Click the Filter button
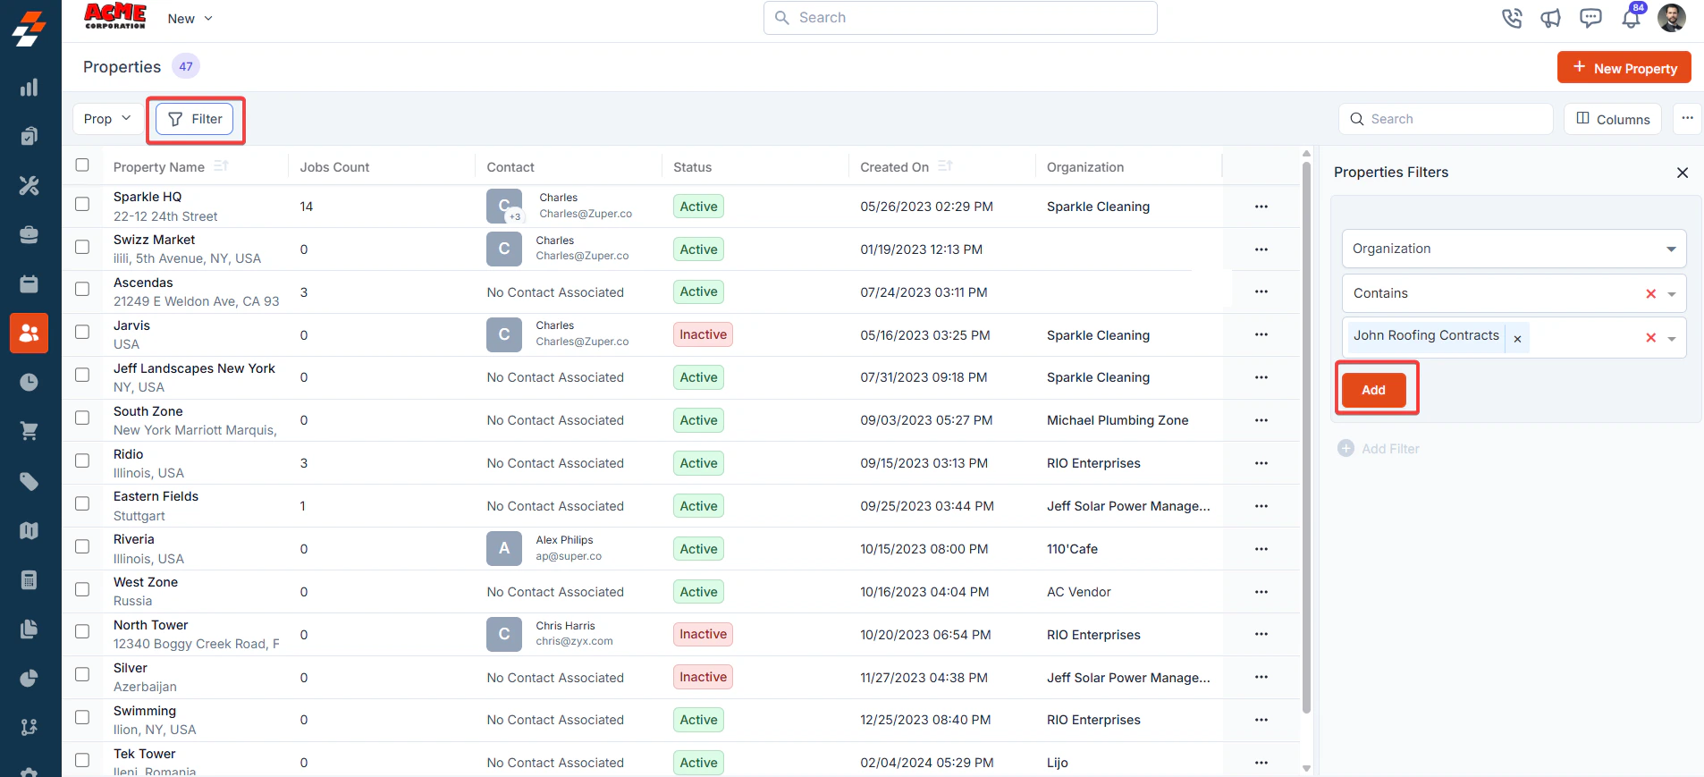 (195, 119)
